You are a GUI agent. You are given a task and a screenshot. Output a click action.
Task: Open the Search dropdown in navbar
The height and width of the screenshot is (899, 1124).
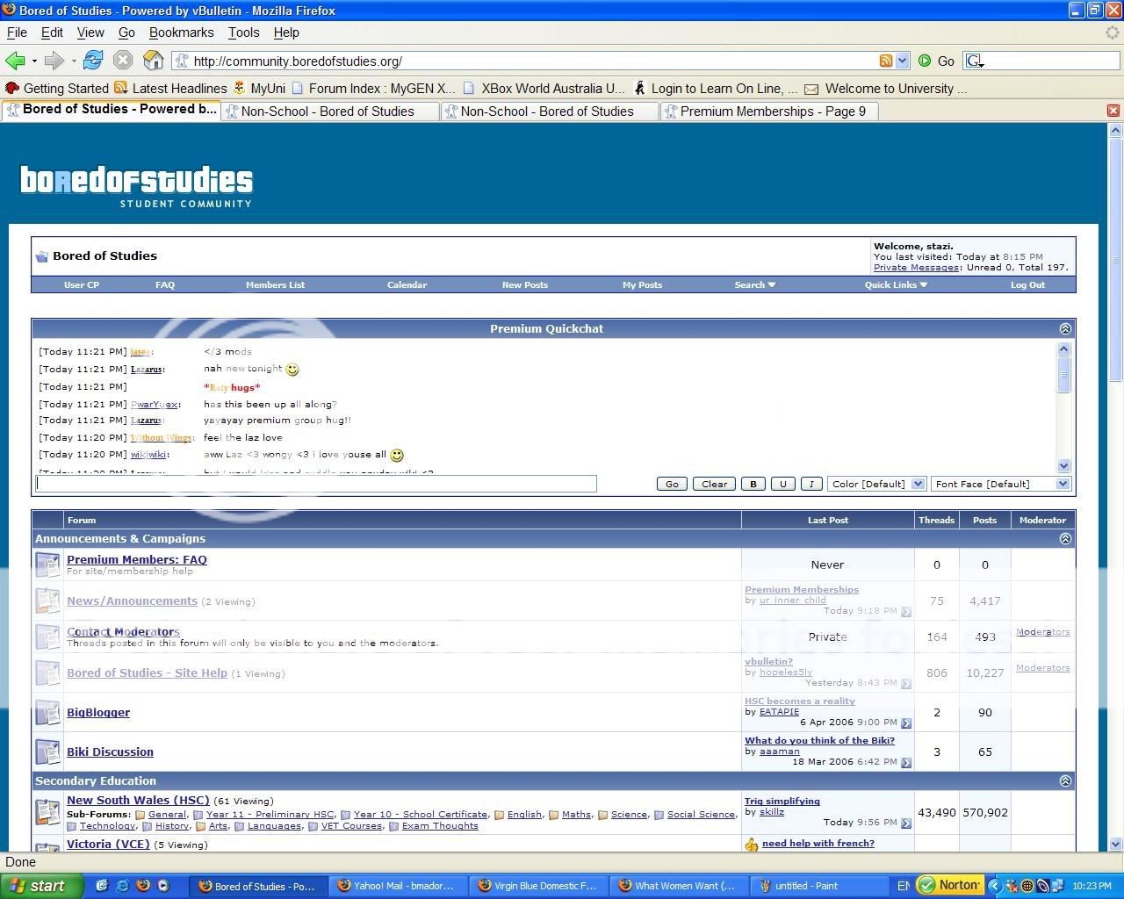tap(755, 284)
